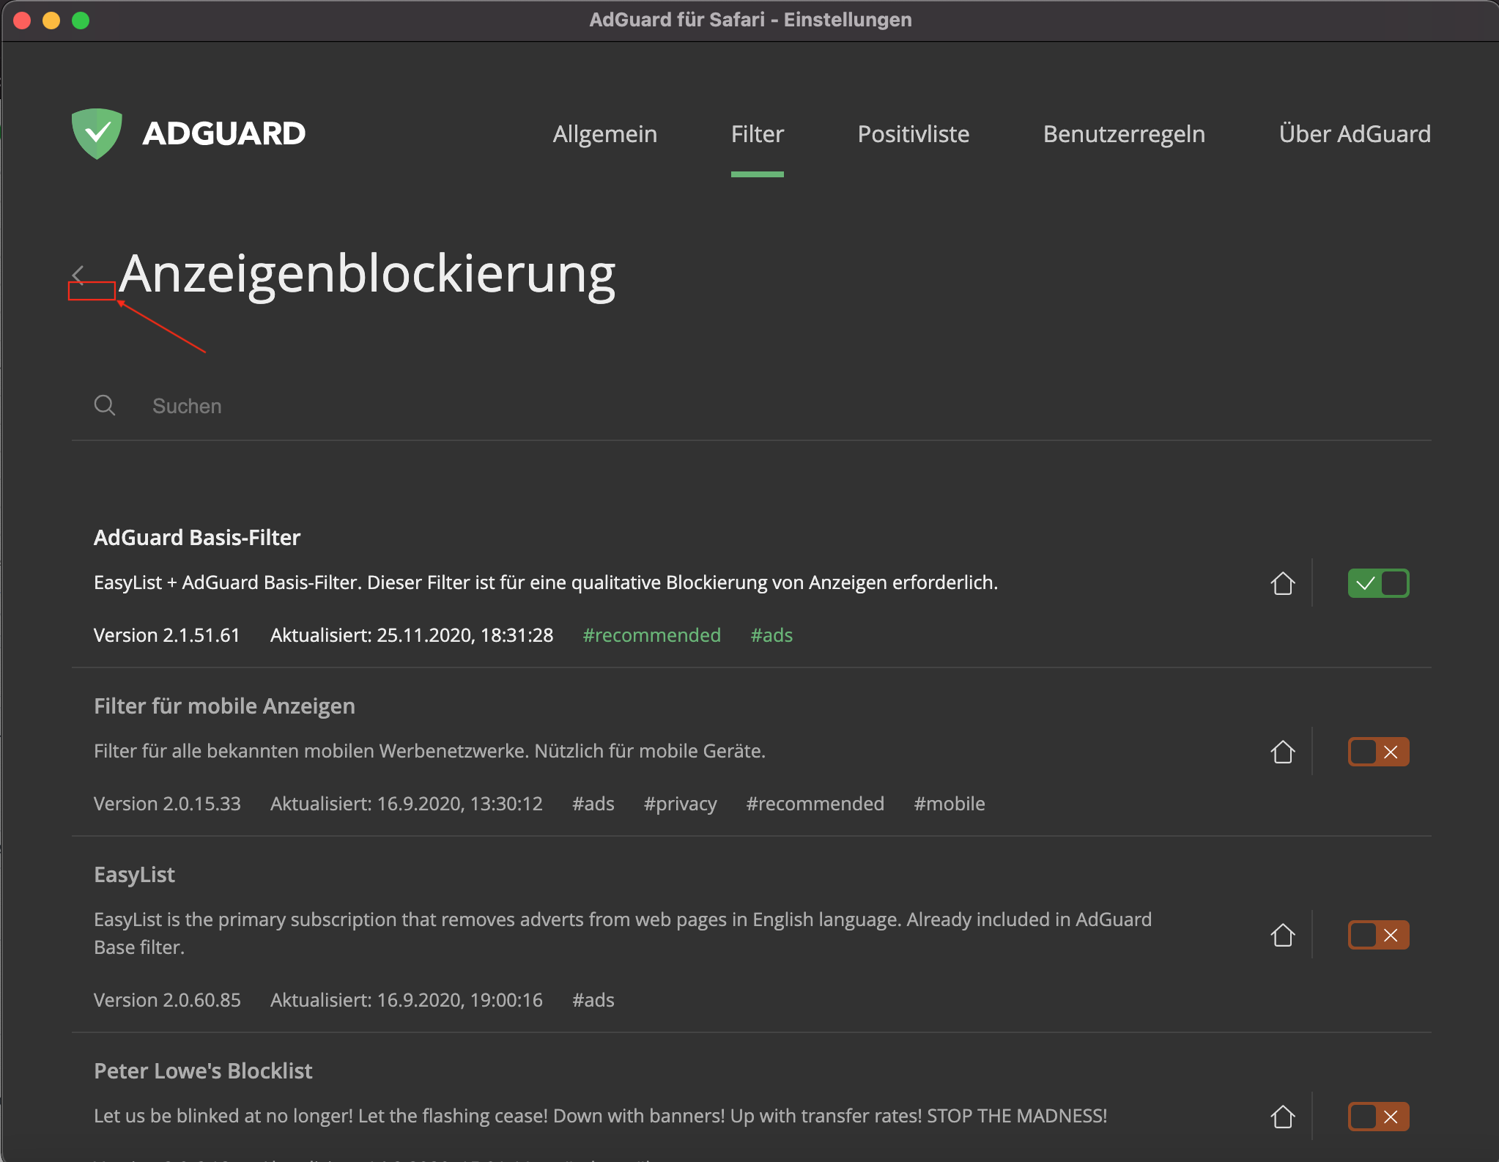Click the AdGuard Basis-Filter title
Screen dimensions: 1499x1162
[197, 538]
